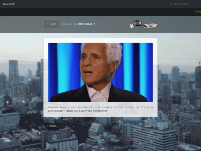Go back with the < MAIN button
The width and height of the screenshot is (201, 151).
coord(51,24)
